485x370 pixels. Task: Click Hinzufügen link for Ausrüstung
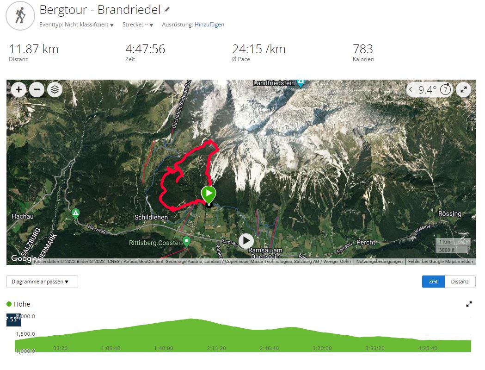coord(209,25)
